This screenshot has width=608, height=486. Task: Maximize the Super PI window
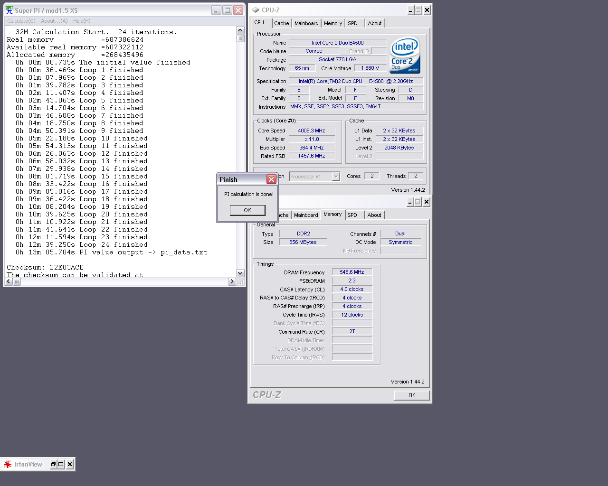point(227,10)
